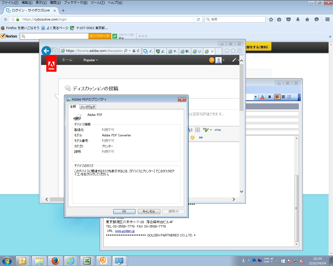Center text in mail editor toolbar
Image resolution: width=333 pixels, height=266 pixels.
[283, 97]
